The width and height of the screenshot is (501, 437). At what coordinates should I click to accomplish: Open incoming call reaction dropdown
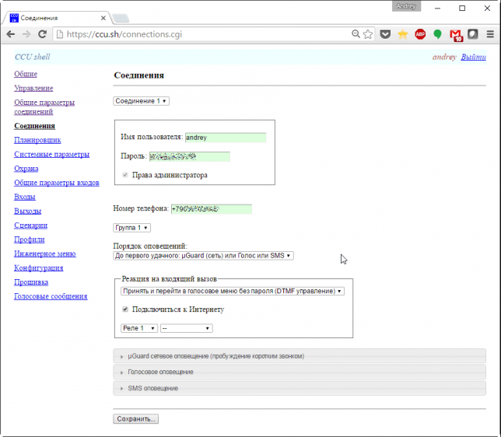(x=233, y=291)
